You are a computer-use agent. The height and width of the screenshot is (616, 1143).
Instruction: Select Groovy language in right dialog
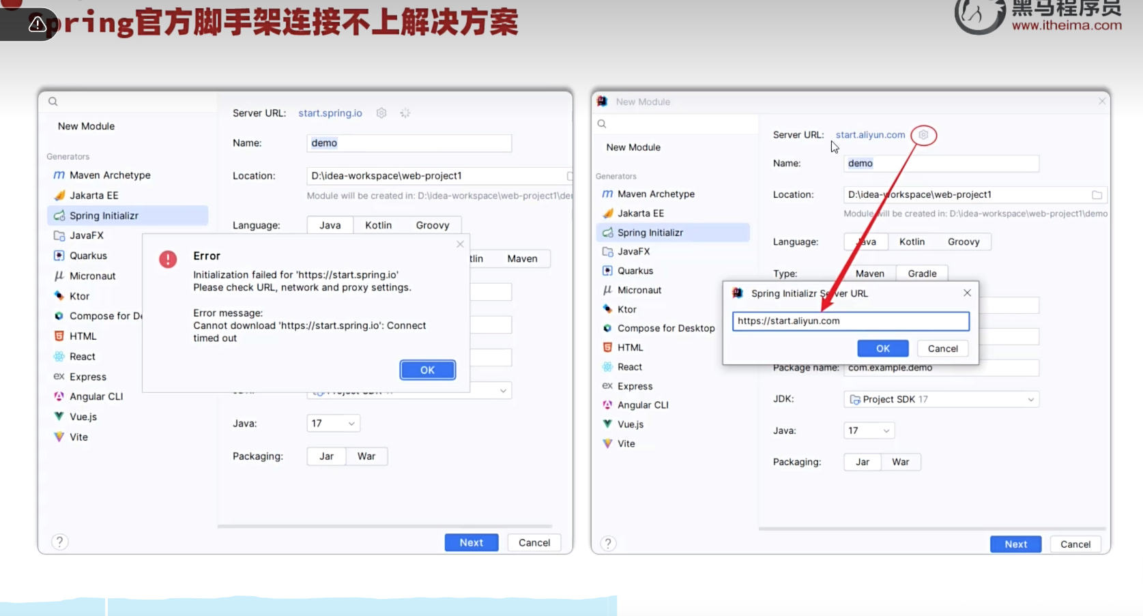click(x=963, y=241)
